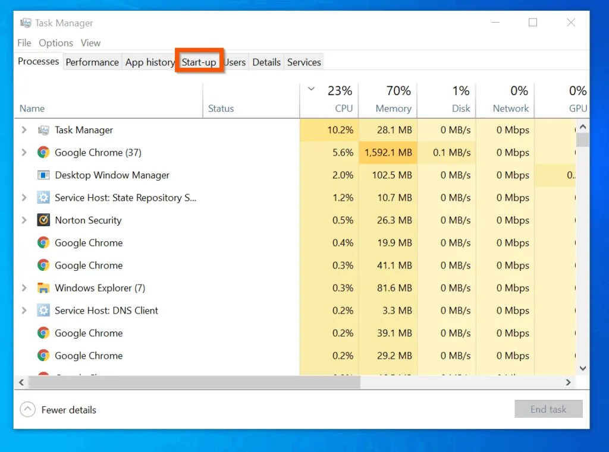
Task: Click the Service Host: State Repository gear icon
Action: [x=43, y=198]
